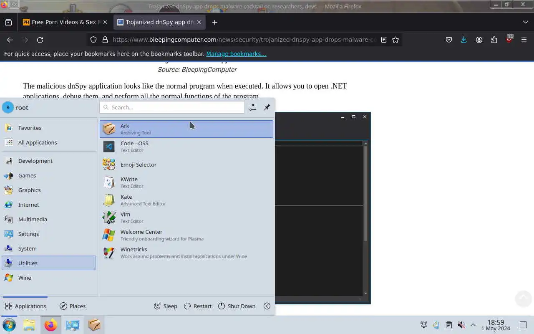The width and height of the screenshot is (534, 334).
Task: Click Firefox icon on taskbar
Action: [x=51, y=325]
